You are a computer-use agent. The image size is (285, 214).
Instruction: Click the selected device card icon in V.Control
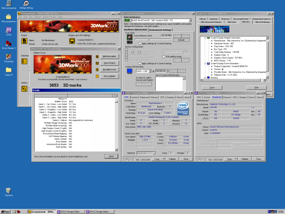point(127,20)
